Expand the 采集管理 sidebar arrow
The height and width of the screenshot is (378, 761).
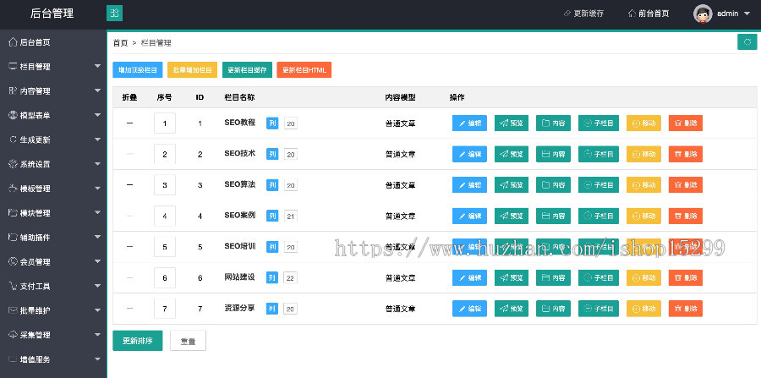coord(97,334)
